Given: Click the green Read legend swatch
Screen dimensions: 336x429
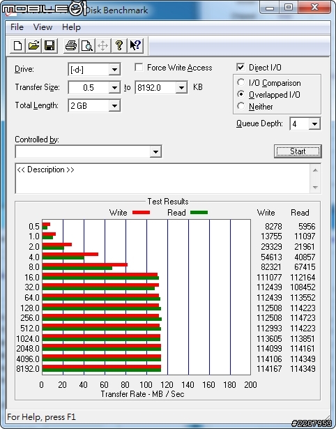Looking at the screenshot, I should coord(199,213).
